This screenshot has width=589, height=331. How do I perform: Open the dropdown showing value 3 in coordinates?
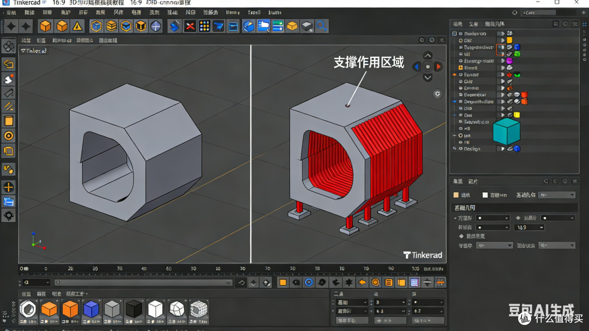(390, 302)
